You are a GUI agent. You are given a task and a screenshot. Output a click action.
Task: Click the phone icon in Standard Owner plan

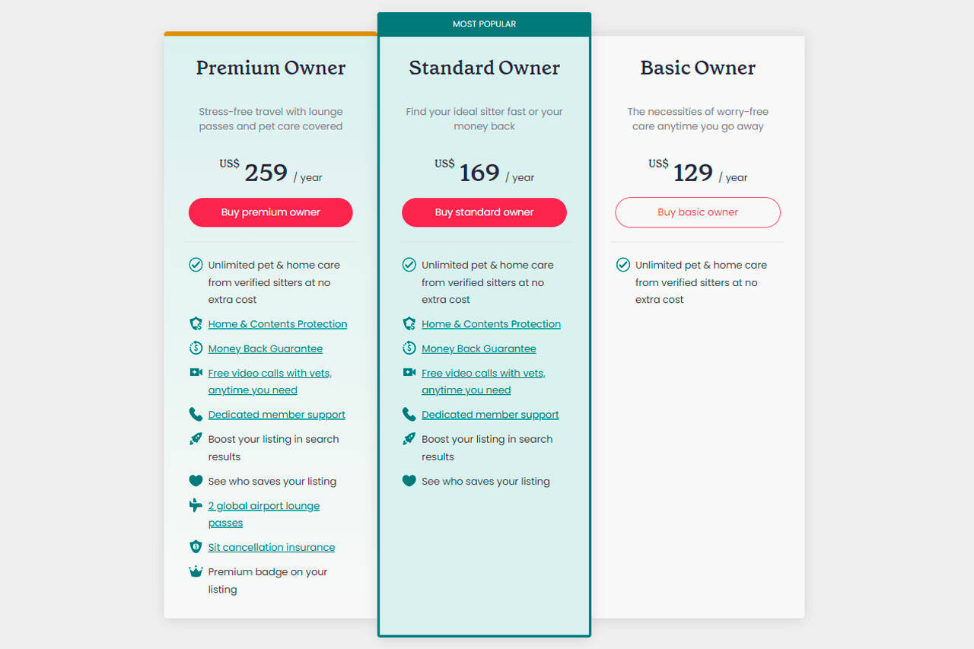409,414
